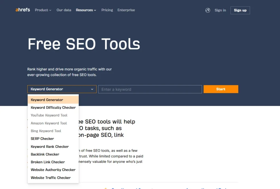Open the Our data page
The width and height of the screenshot is (280, 189).
pos(64,10)
